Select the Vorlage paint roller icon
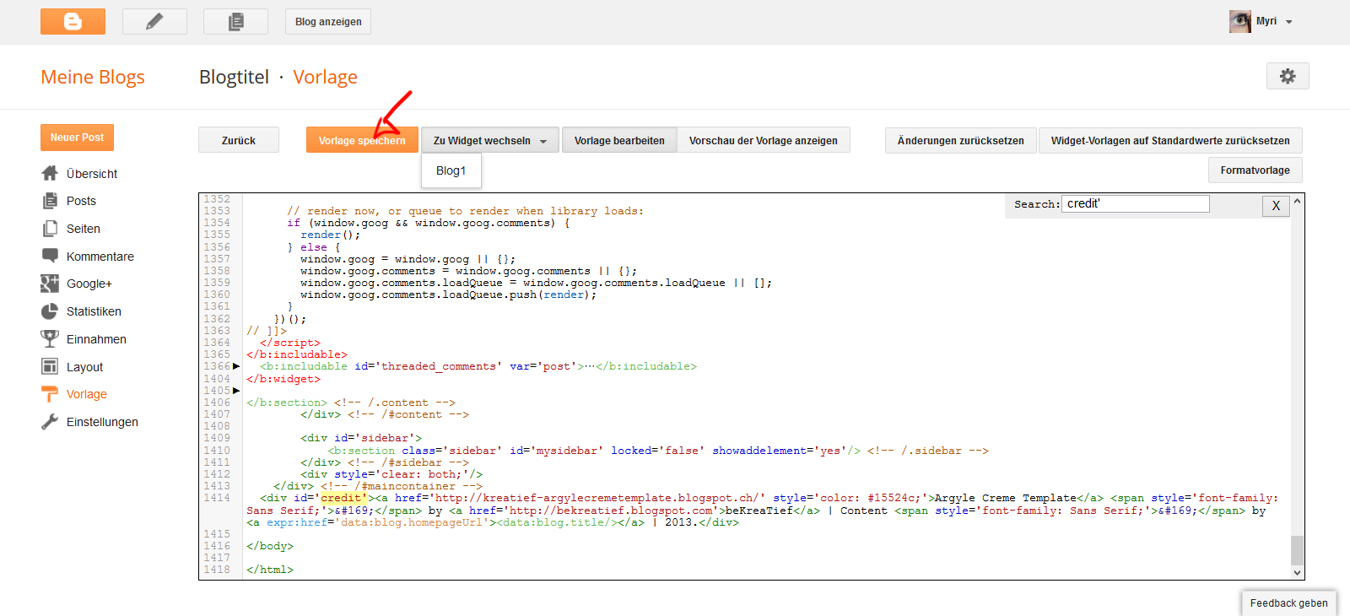This screenshot has height=616, width=1350. tap(50, 394)
